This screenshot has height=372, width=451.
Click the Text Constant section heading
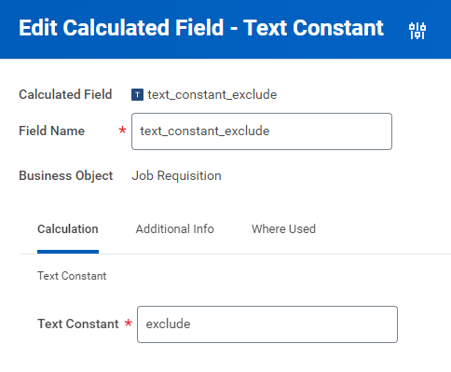point(72,276)
